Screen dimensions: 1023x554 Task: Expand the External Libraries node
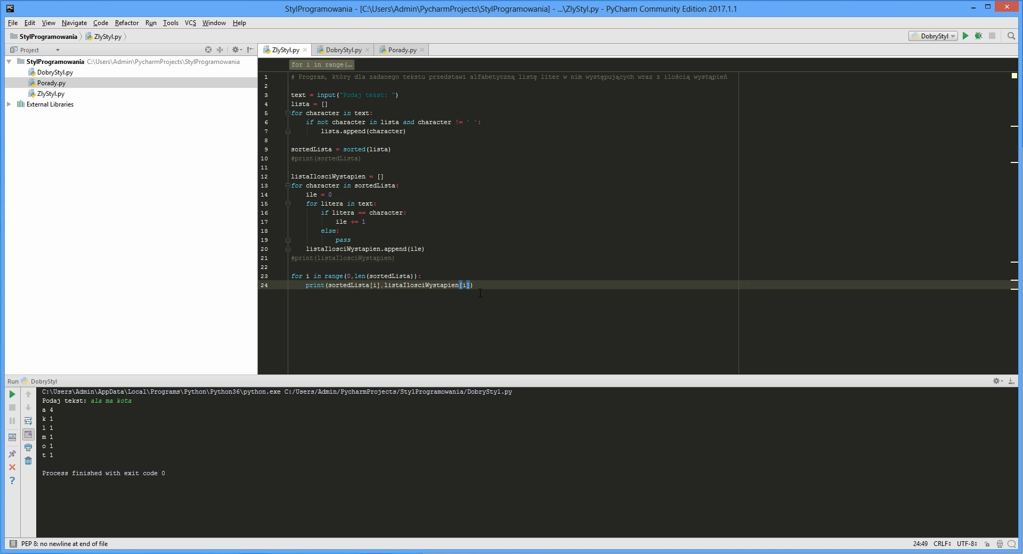pos(9,104)
